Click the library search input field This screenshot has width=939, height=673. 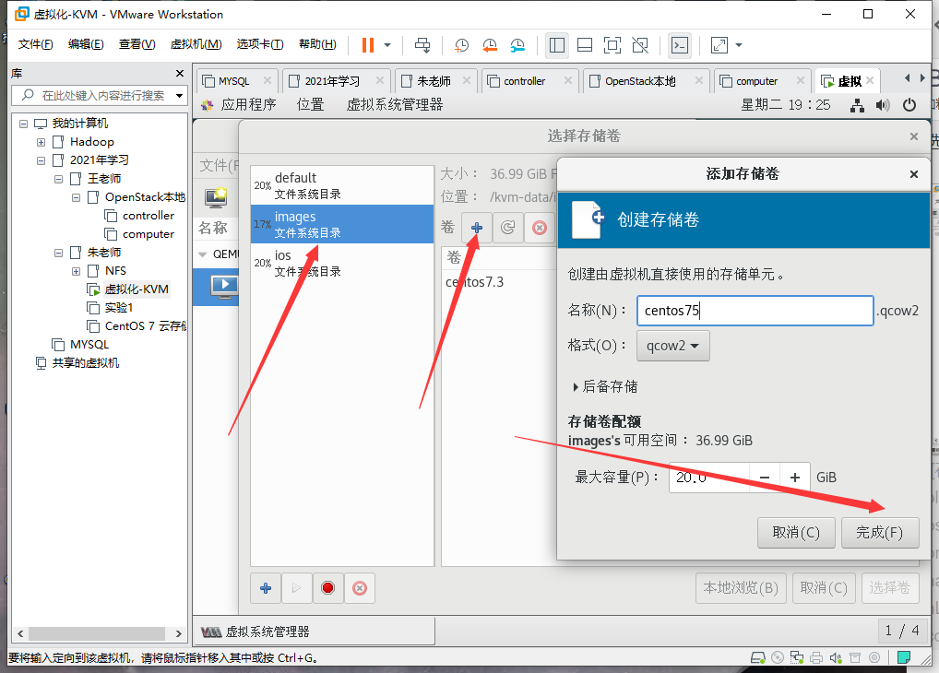[x=101, y=95]
